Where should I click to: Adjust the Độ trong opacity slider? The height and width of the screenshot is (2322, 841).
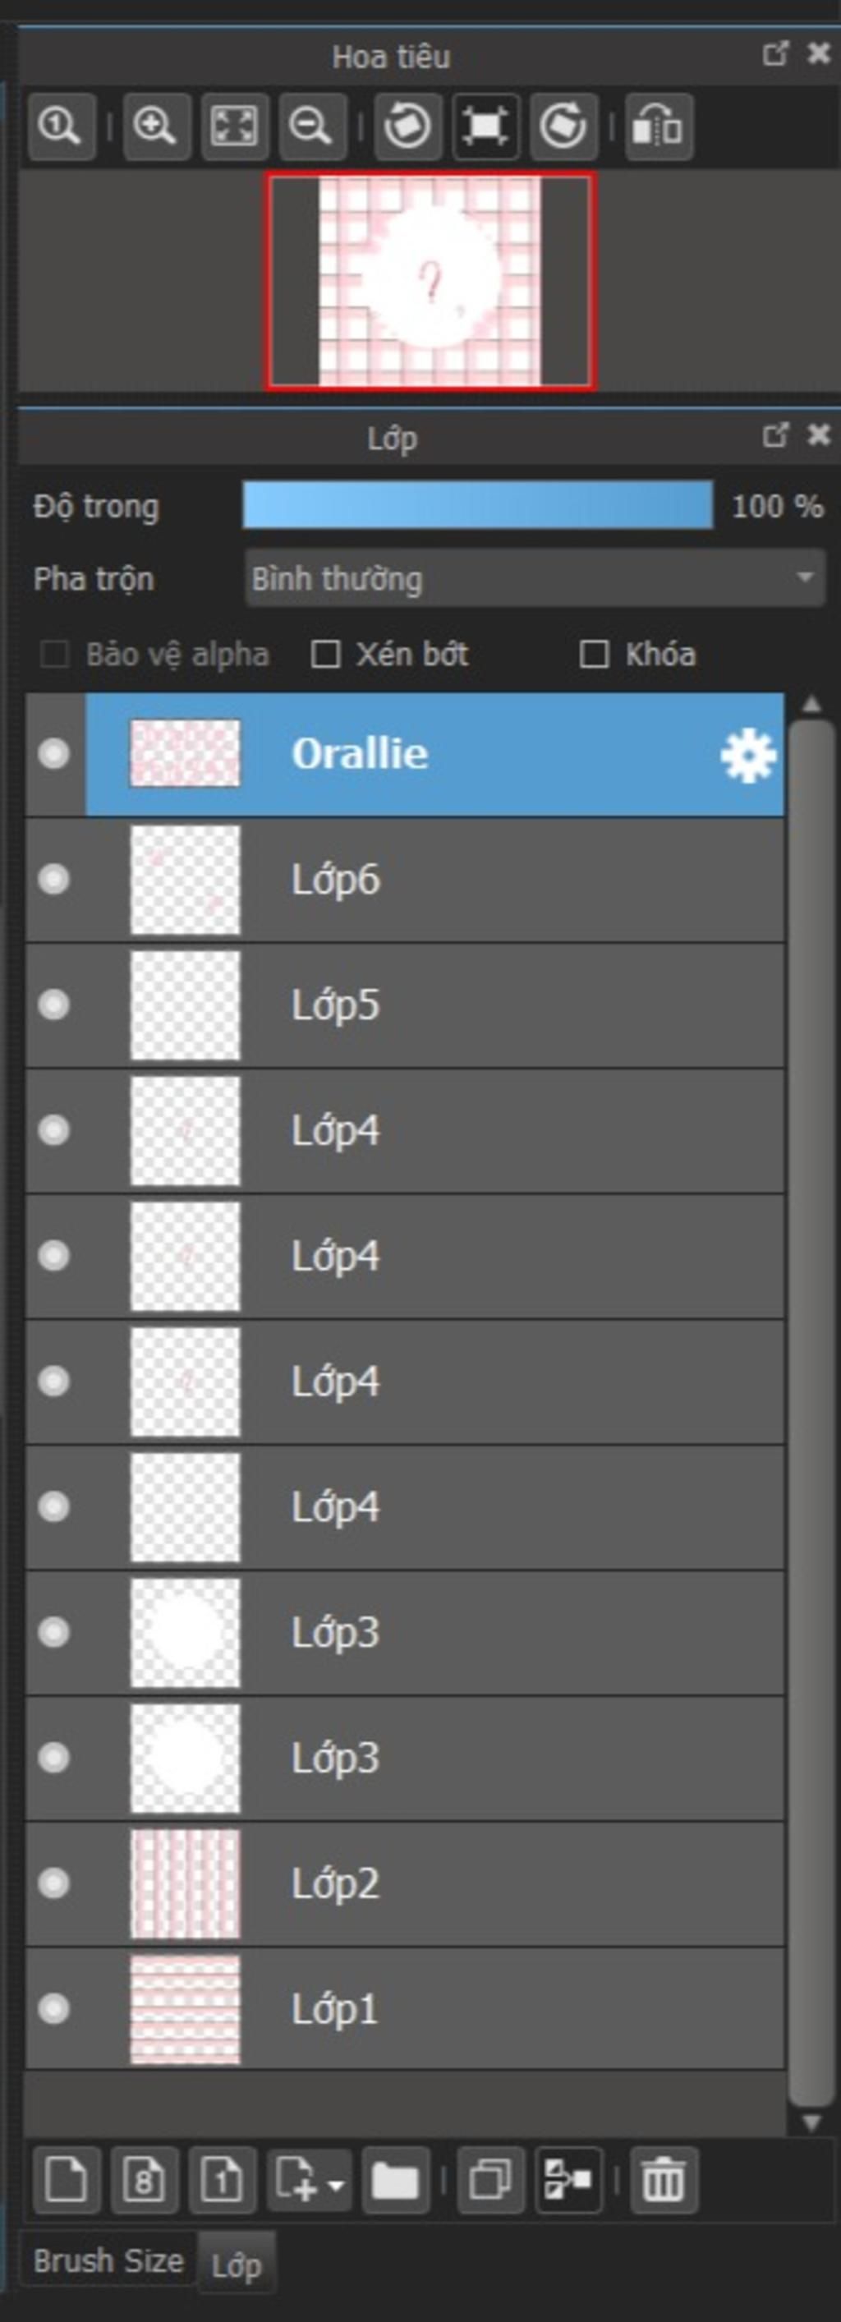[x=478, y=506]
